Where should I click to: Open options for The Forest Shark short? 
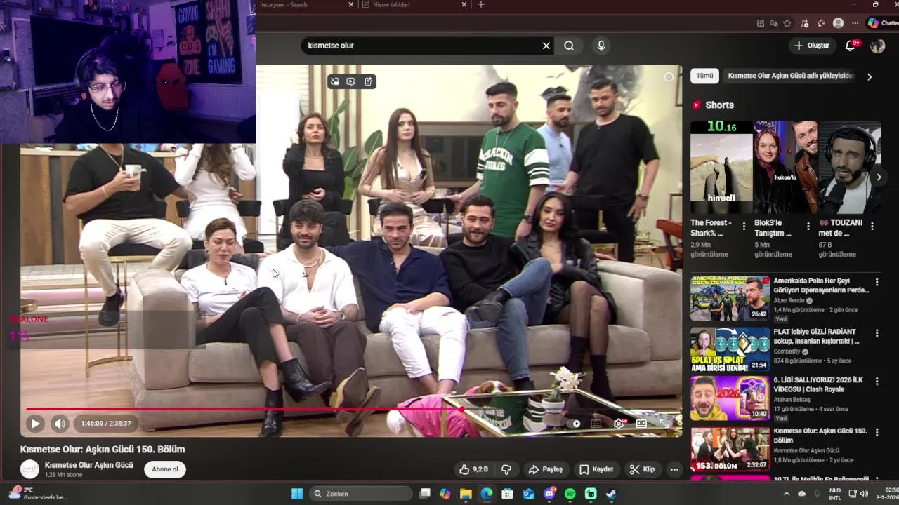(744, 227)
